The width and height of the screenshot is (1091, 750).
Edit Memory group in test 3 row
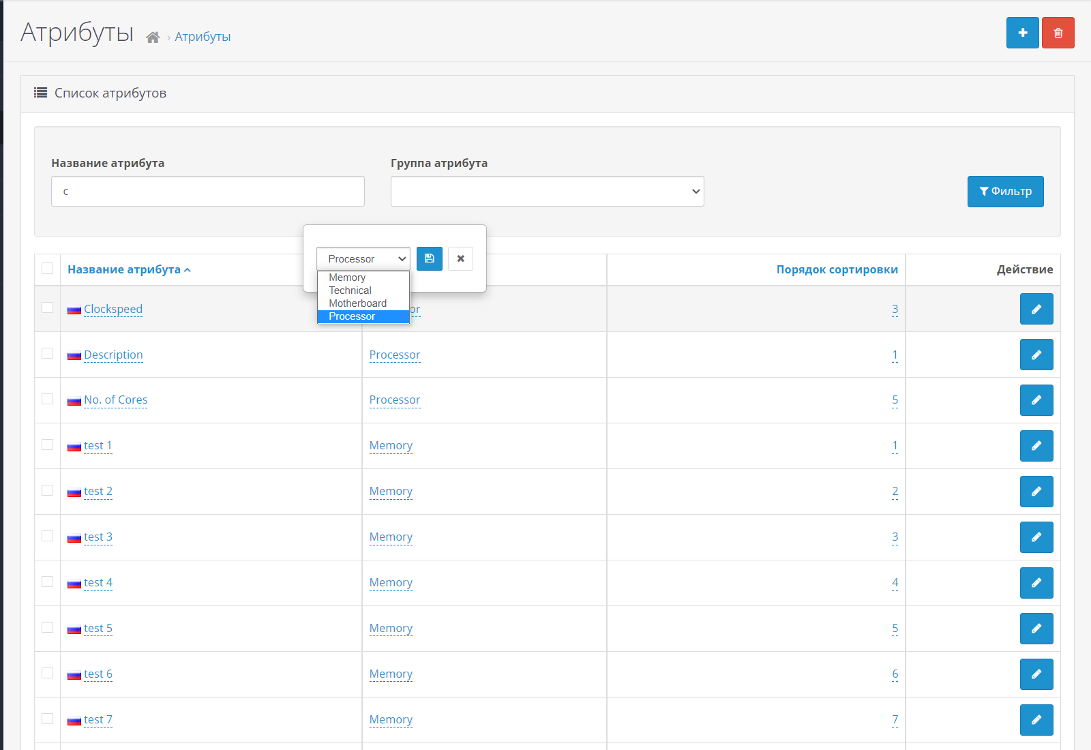391,537
